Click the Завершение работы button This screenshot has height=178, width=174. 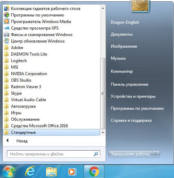point(130,154)
